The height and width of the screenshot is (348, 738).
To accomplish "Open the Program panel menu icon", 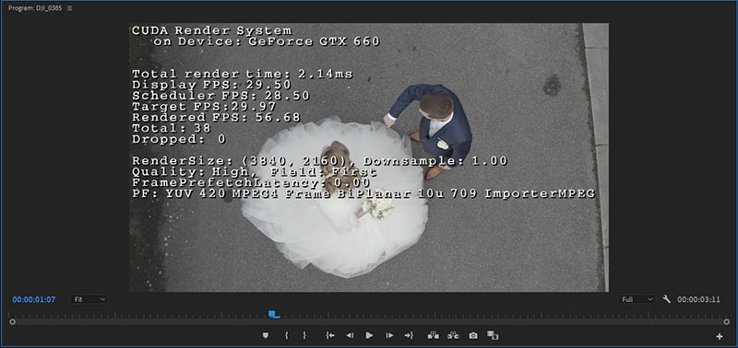I will tap(70, 8).
